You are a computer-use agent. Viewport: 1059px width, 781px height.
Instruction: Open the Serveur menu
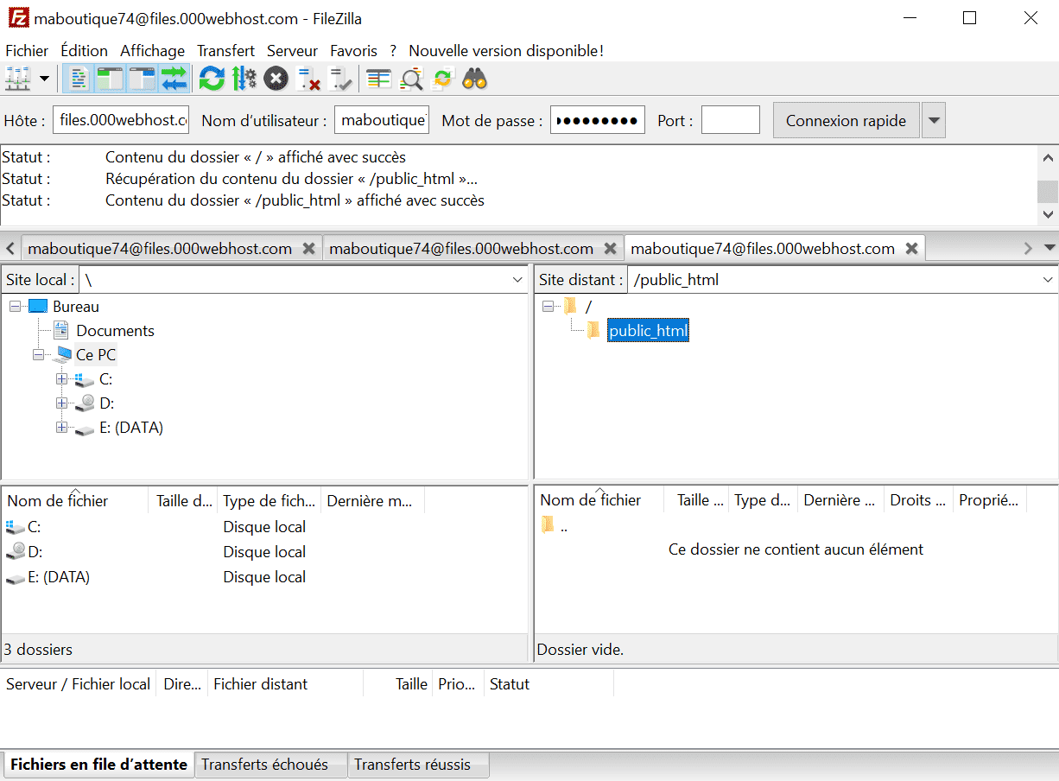[x=292, y=51]
